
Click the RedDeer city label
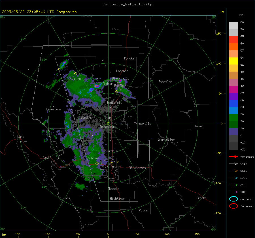pyautogui.click(x=120, y=86)
